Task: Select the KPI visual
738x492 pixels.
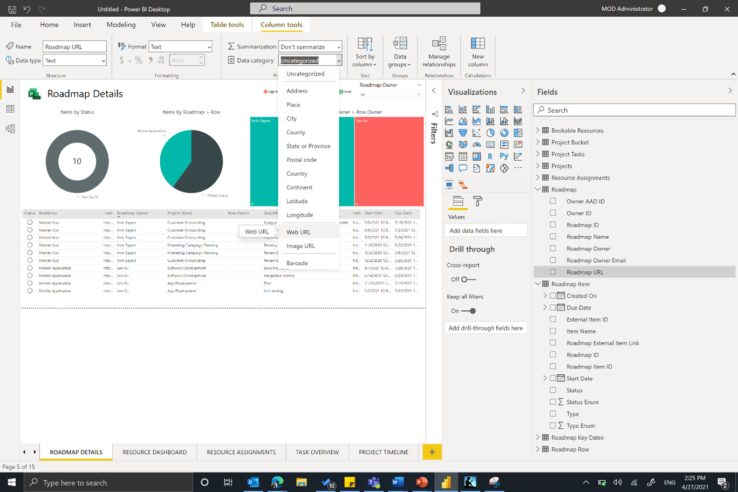Action: 518,145
